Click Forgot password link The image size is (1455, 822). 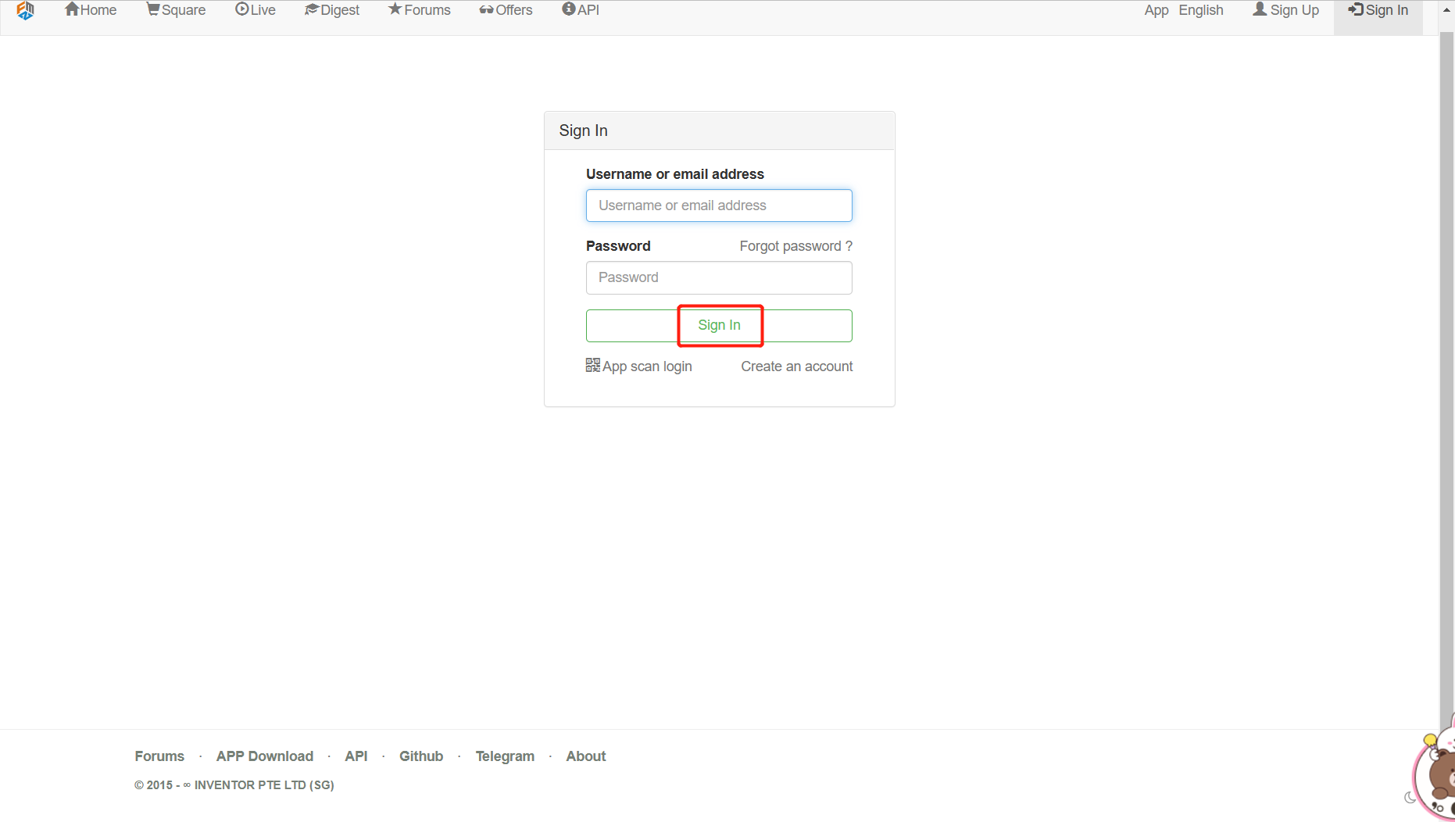point(795,246)
